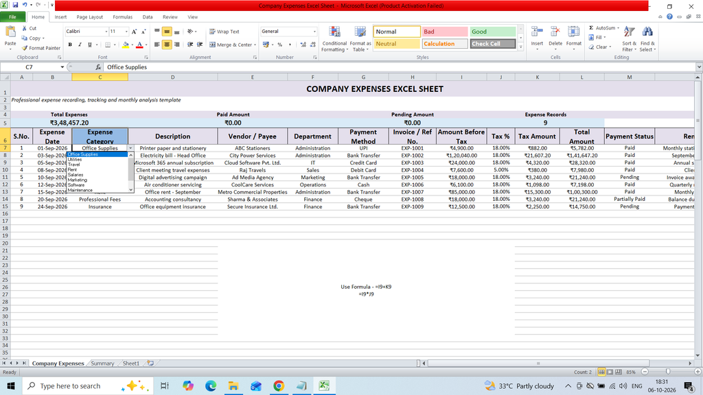Viewport: 703px width, 395px height.
Task: Open Format as Table gallery
Action: (360, 39)
